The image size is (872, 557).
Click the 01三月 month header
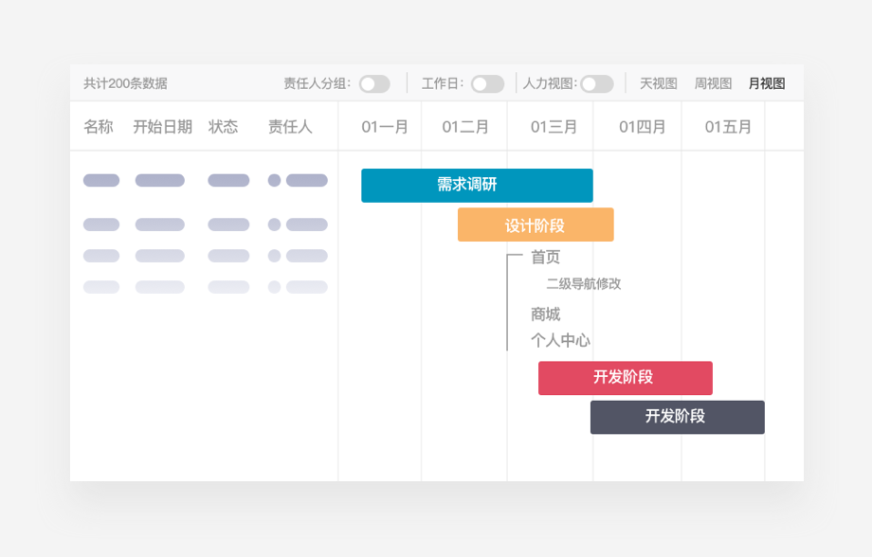point(554,127)
